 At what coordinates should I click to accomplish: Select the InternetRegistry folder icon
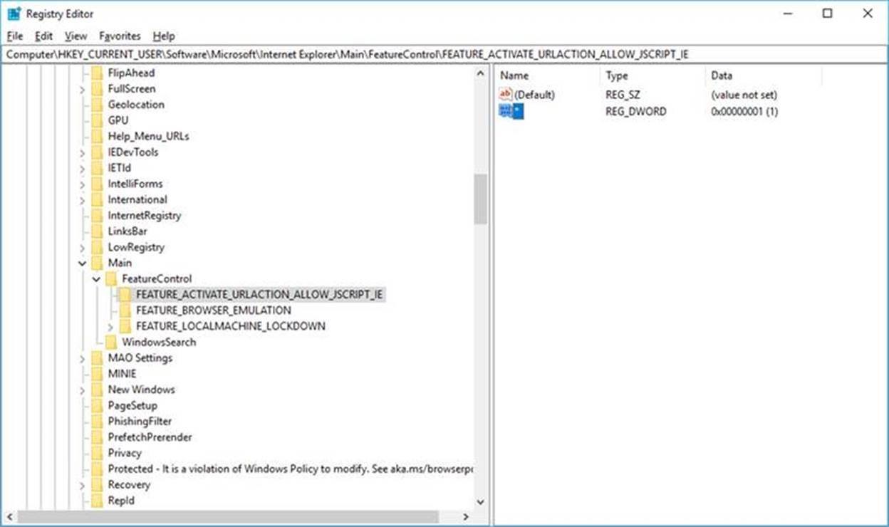click(x=97, y=215)
